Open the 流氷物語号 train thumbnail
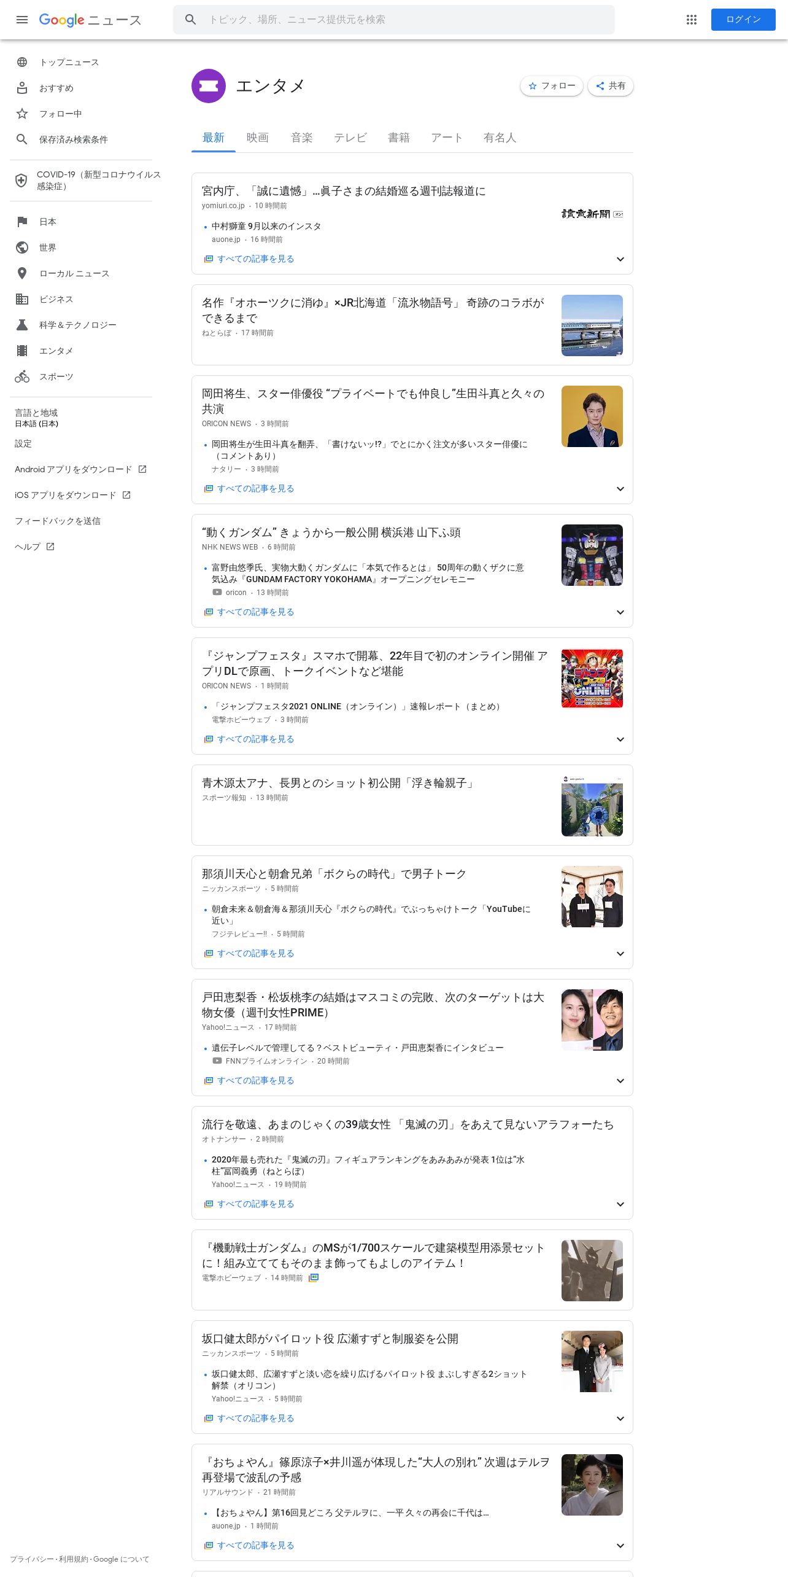This screenshot has width=788, height=1577. tap(592, 325)
